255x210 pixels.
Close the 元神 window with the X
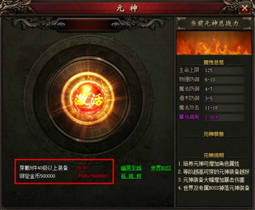coord(244,8)
